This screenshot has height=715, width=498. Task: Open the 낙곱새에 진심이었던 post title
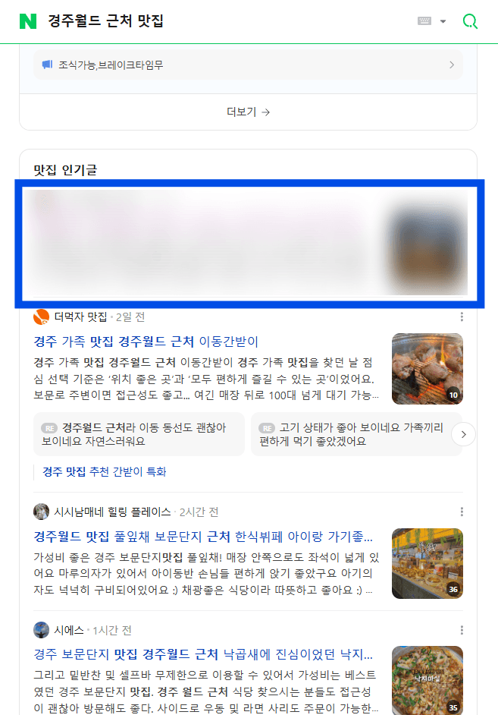coord(203,655)
